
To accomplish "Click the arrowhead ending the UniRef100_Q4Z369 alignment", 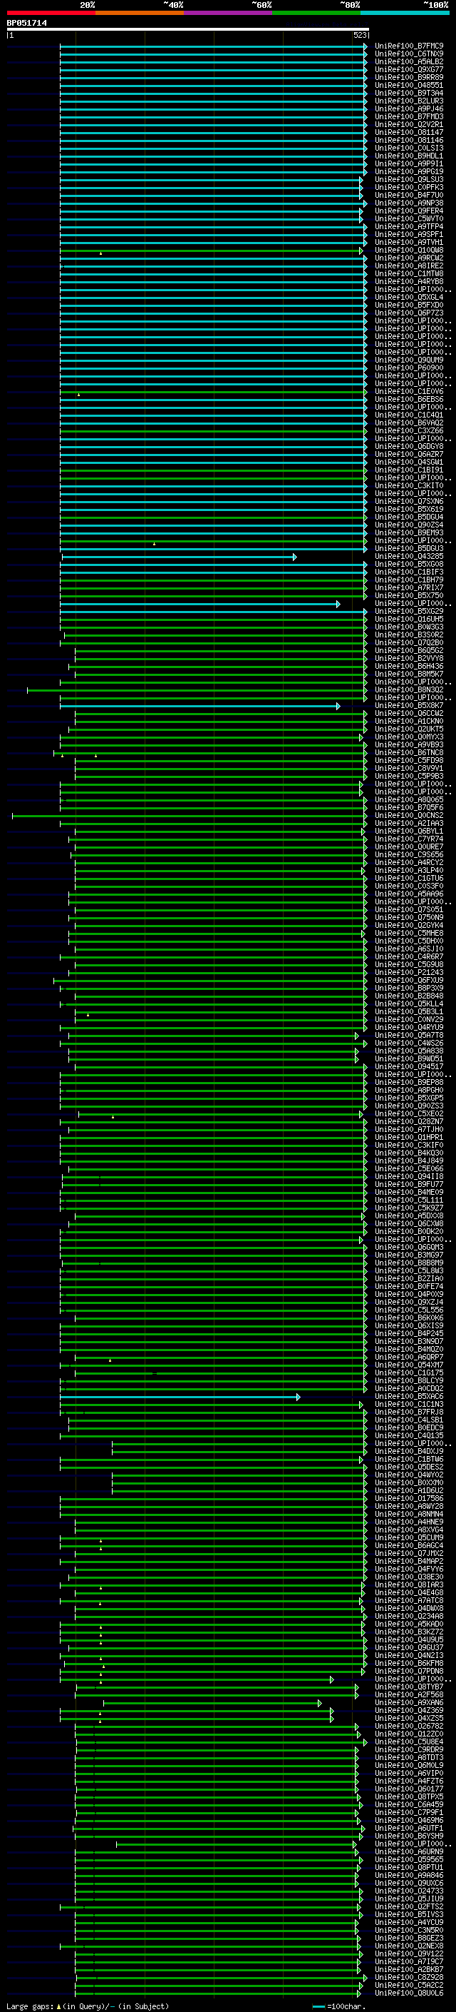I will click(x=331, y=1711).
